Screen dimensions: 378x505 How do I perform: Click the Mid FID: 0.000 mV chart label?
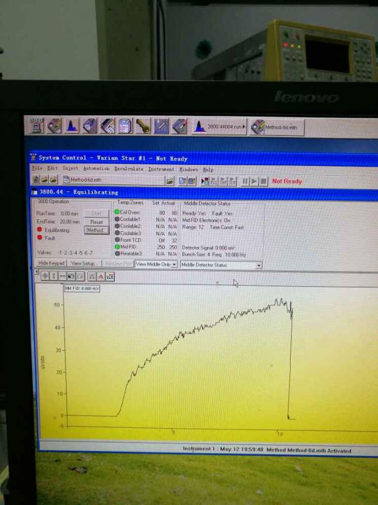click(82, 288)
